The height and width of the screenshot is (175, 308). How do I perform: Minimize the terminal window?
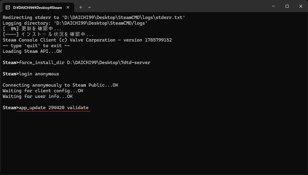(273, 6)
